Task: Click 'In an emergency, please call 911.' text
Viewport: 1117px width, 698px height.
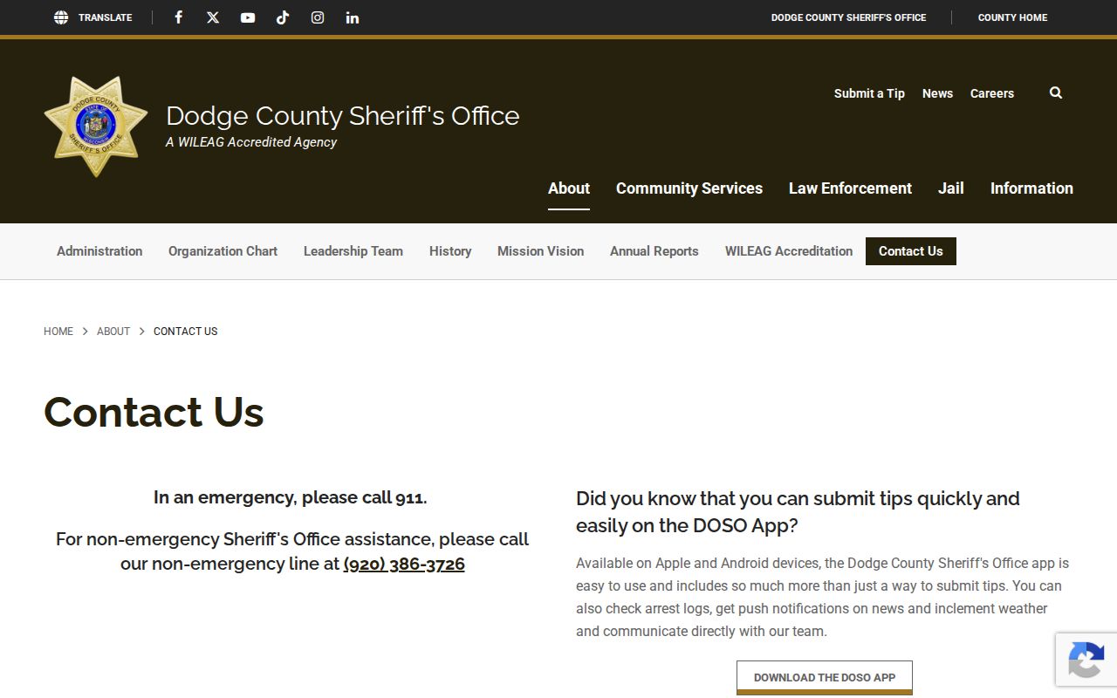Action: click(291, 497)
